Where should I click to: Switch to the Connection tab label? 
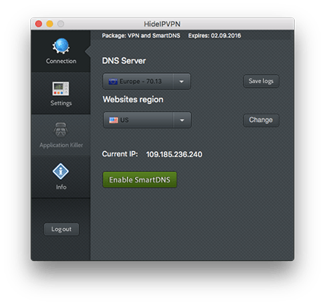[x=61, y=61]
